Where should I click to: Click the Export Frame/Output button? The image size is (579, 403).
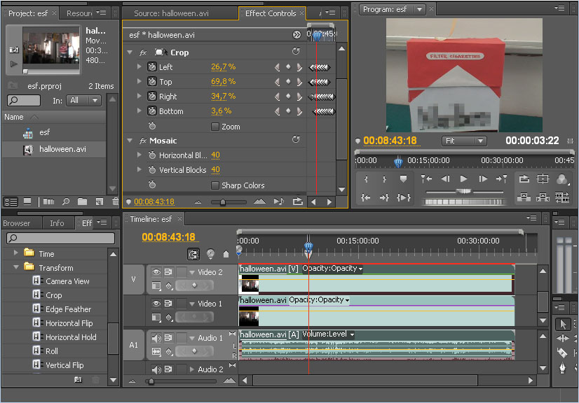[x=561, y=179]
